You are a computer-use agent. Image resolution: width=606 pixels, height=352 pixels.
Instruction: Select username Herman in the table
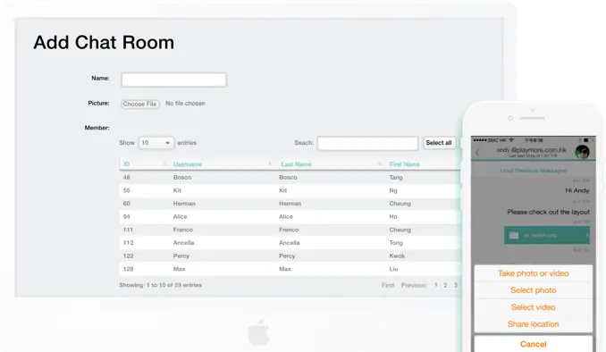184,204
